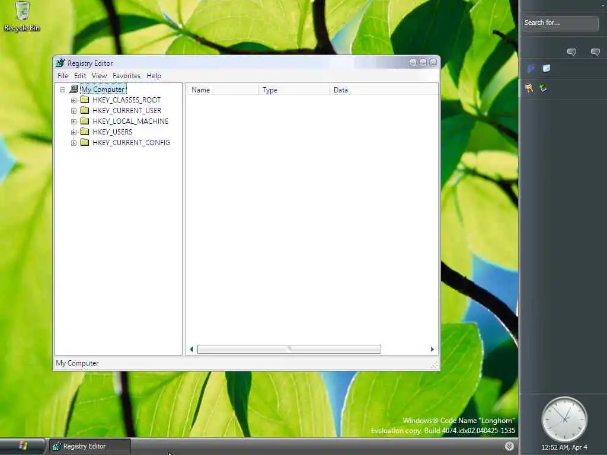Click the horizontal scrollbar thumb
Screen dimensions: 607x455
(x=289, y=349)
